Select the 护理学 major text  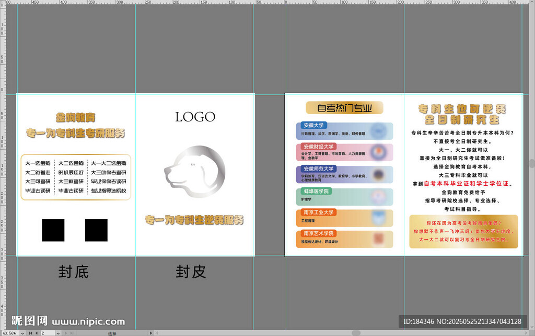tap(306, 199)
